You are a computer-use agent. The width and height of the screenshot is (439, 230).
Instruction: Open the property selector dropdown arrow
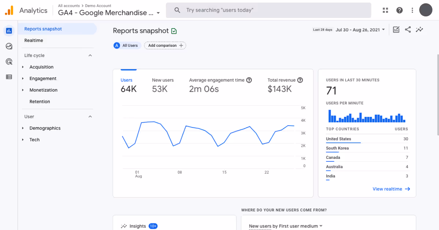coord(158,13)
